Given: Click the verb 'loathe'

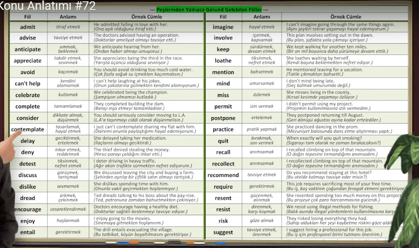Looking at the screenshot, I should point(223,61).
